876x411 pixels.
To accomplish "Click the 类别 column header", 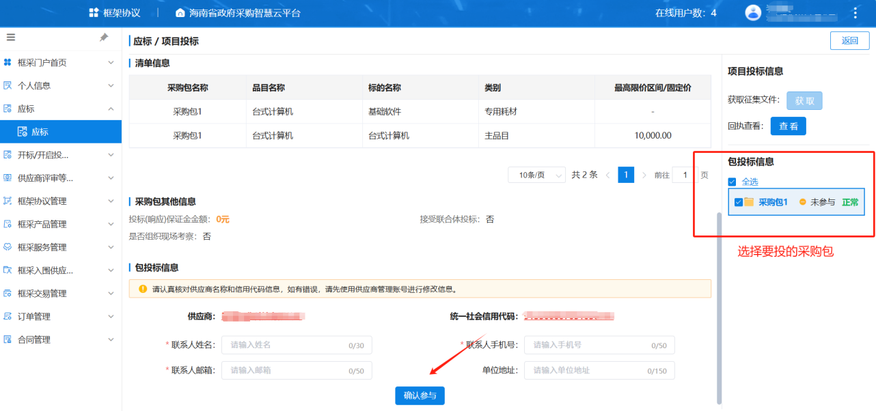I will [536, 87].
